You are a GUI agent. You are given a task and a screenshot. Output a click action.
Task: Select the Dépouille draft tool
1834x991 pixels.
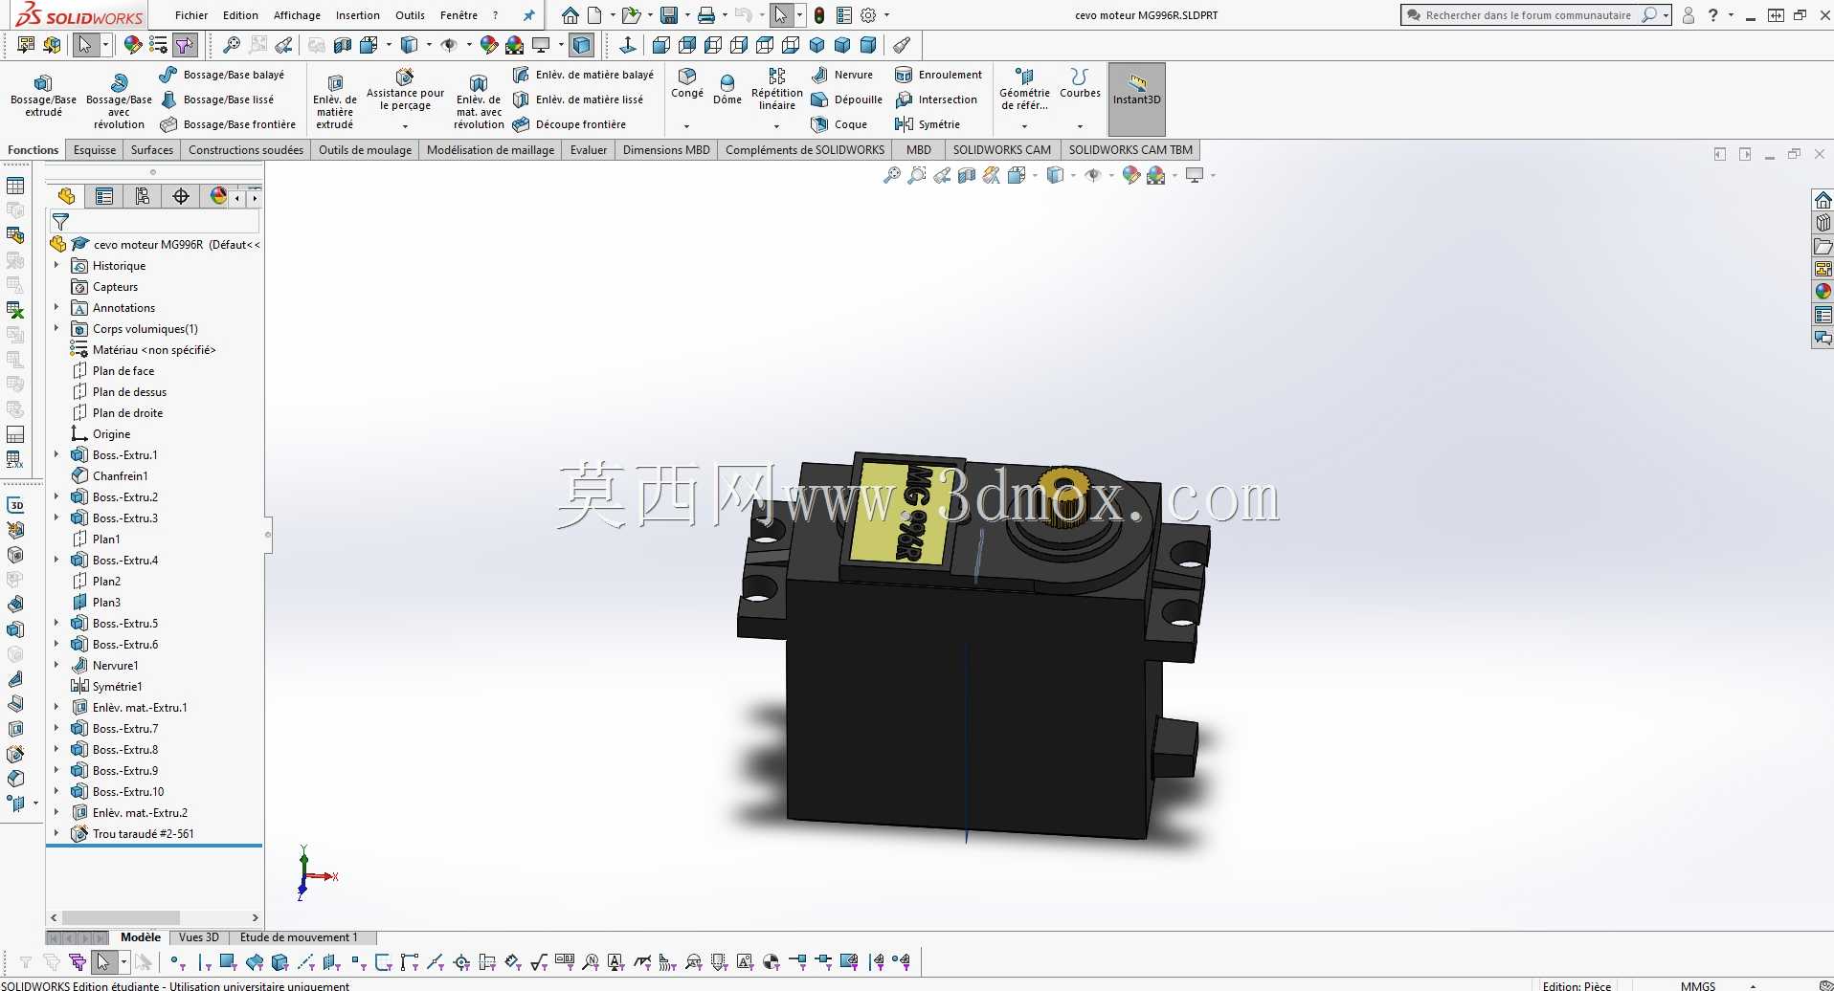846,99
